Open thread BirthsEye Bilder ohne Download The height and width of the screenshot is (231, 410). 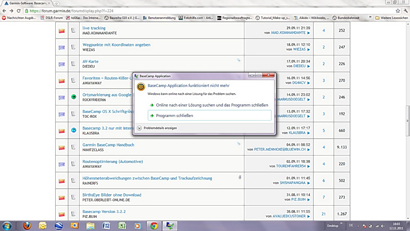pyautogui.click(x=112, y=195)
